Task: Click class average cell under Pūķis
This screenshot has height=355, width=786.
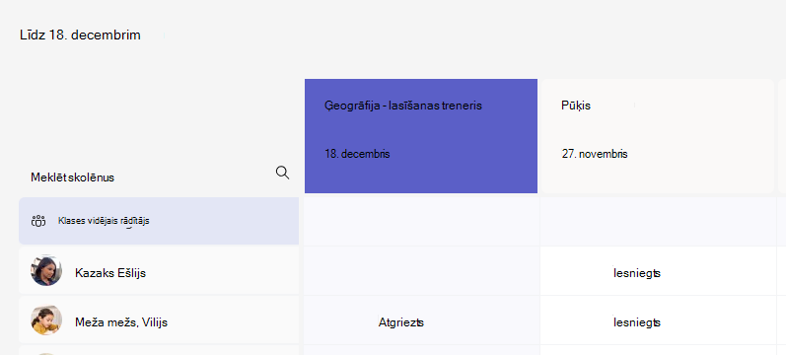Action: [x=658, y=221]
